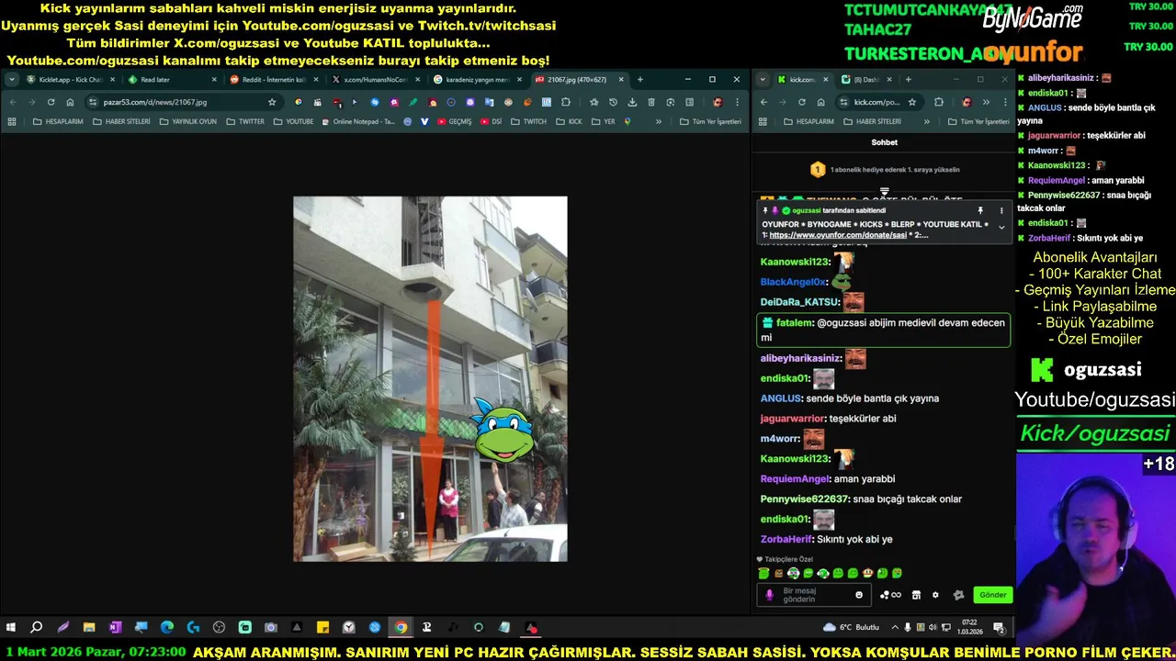This screenshot has height=661, width=1176.
Task: Click the chat message input field
Action: (813, 595)
